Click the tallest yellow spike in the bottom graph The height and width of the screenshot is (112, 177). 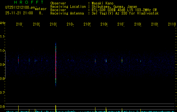pyautogui.click(x=56, y=108)
